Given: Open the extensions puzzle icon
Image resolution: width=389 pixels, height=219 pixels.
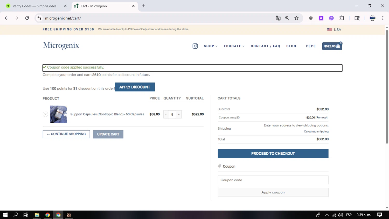Looking at the screenshot, I should click(x=342, y=18).
